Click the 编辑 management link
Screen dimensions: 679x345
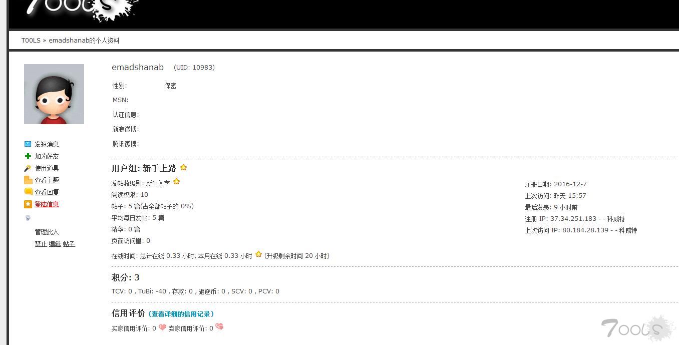click(55, 244)
